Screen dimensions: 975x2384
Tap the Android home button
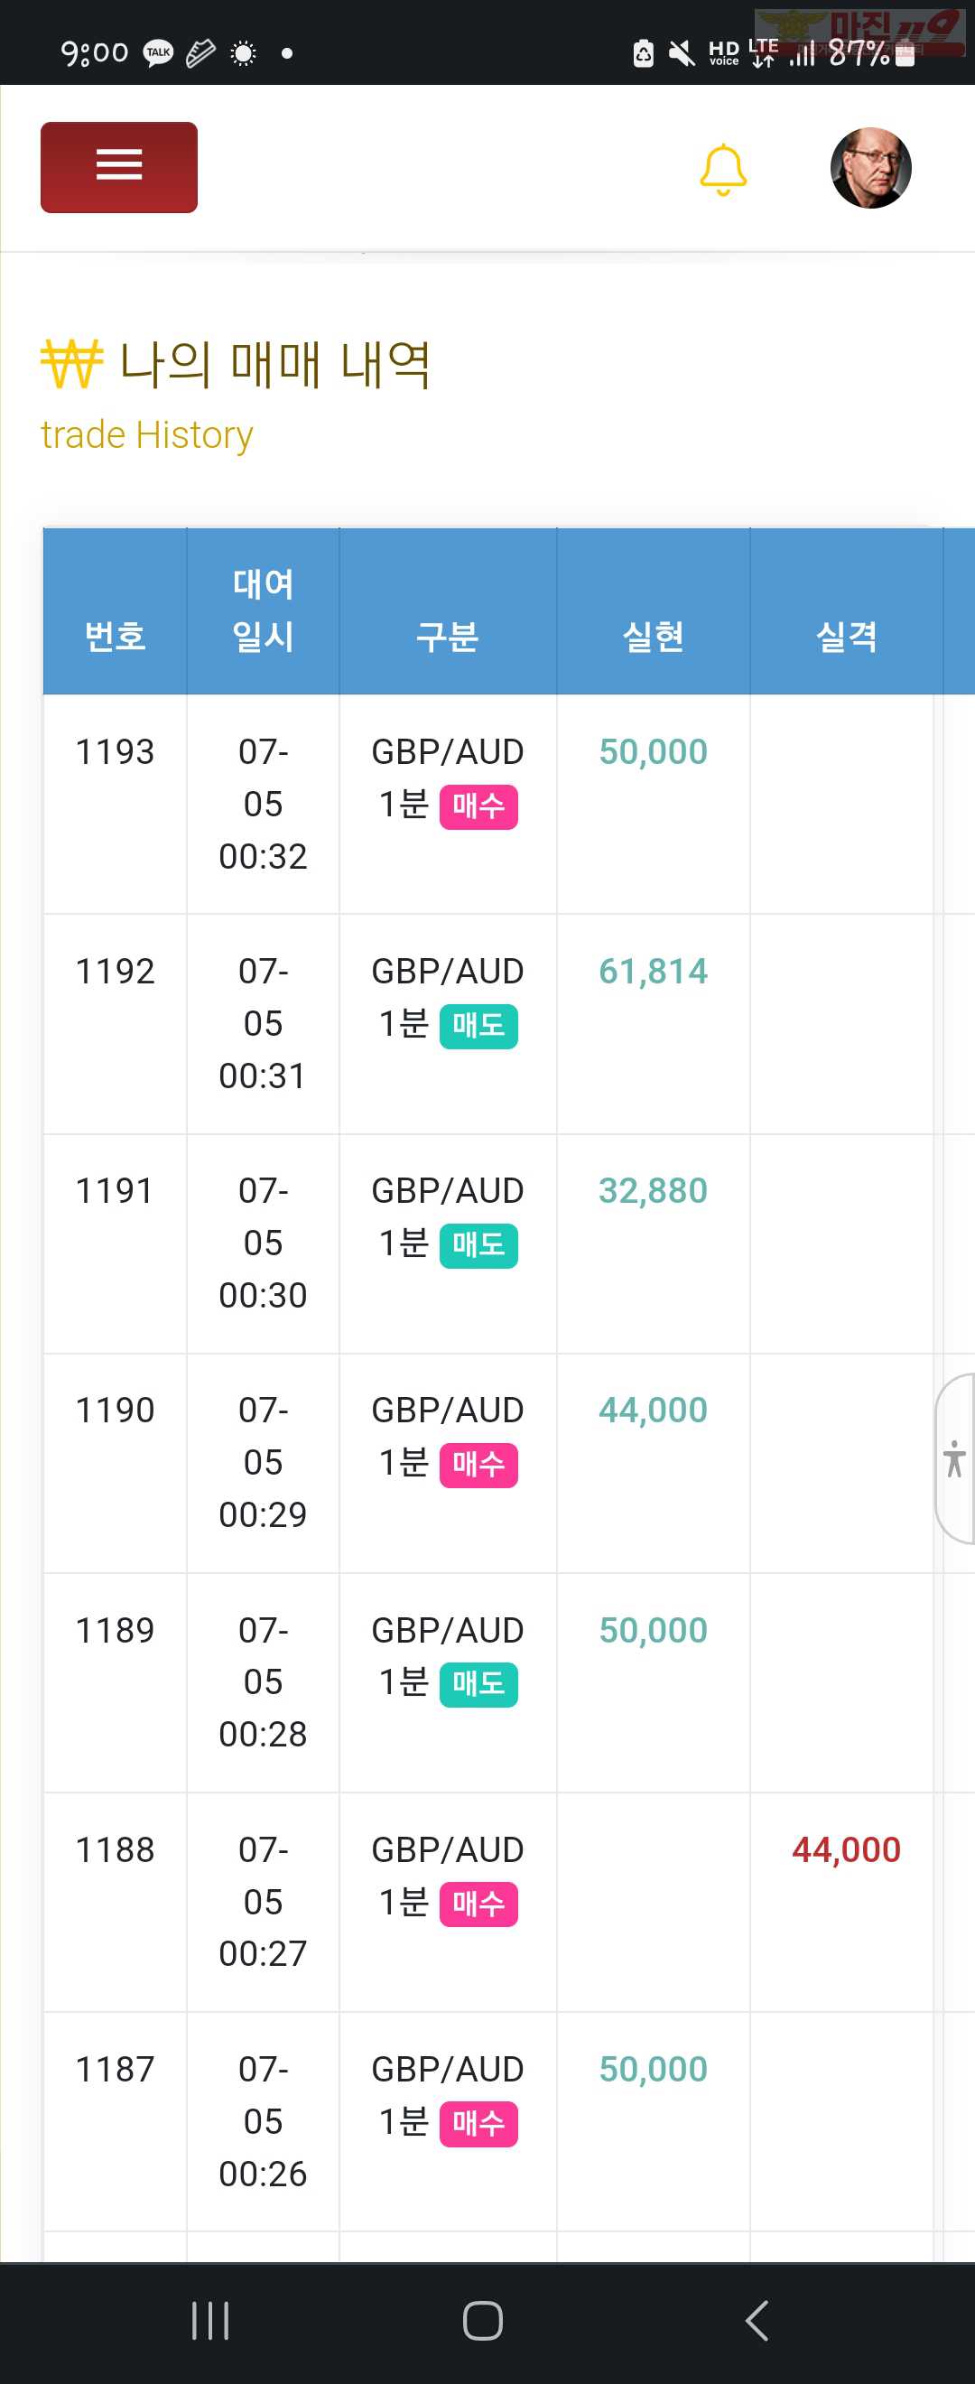[483, 2320]
